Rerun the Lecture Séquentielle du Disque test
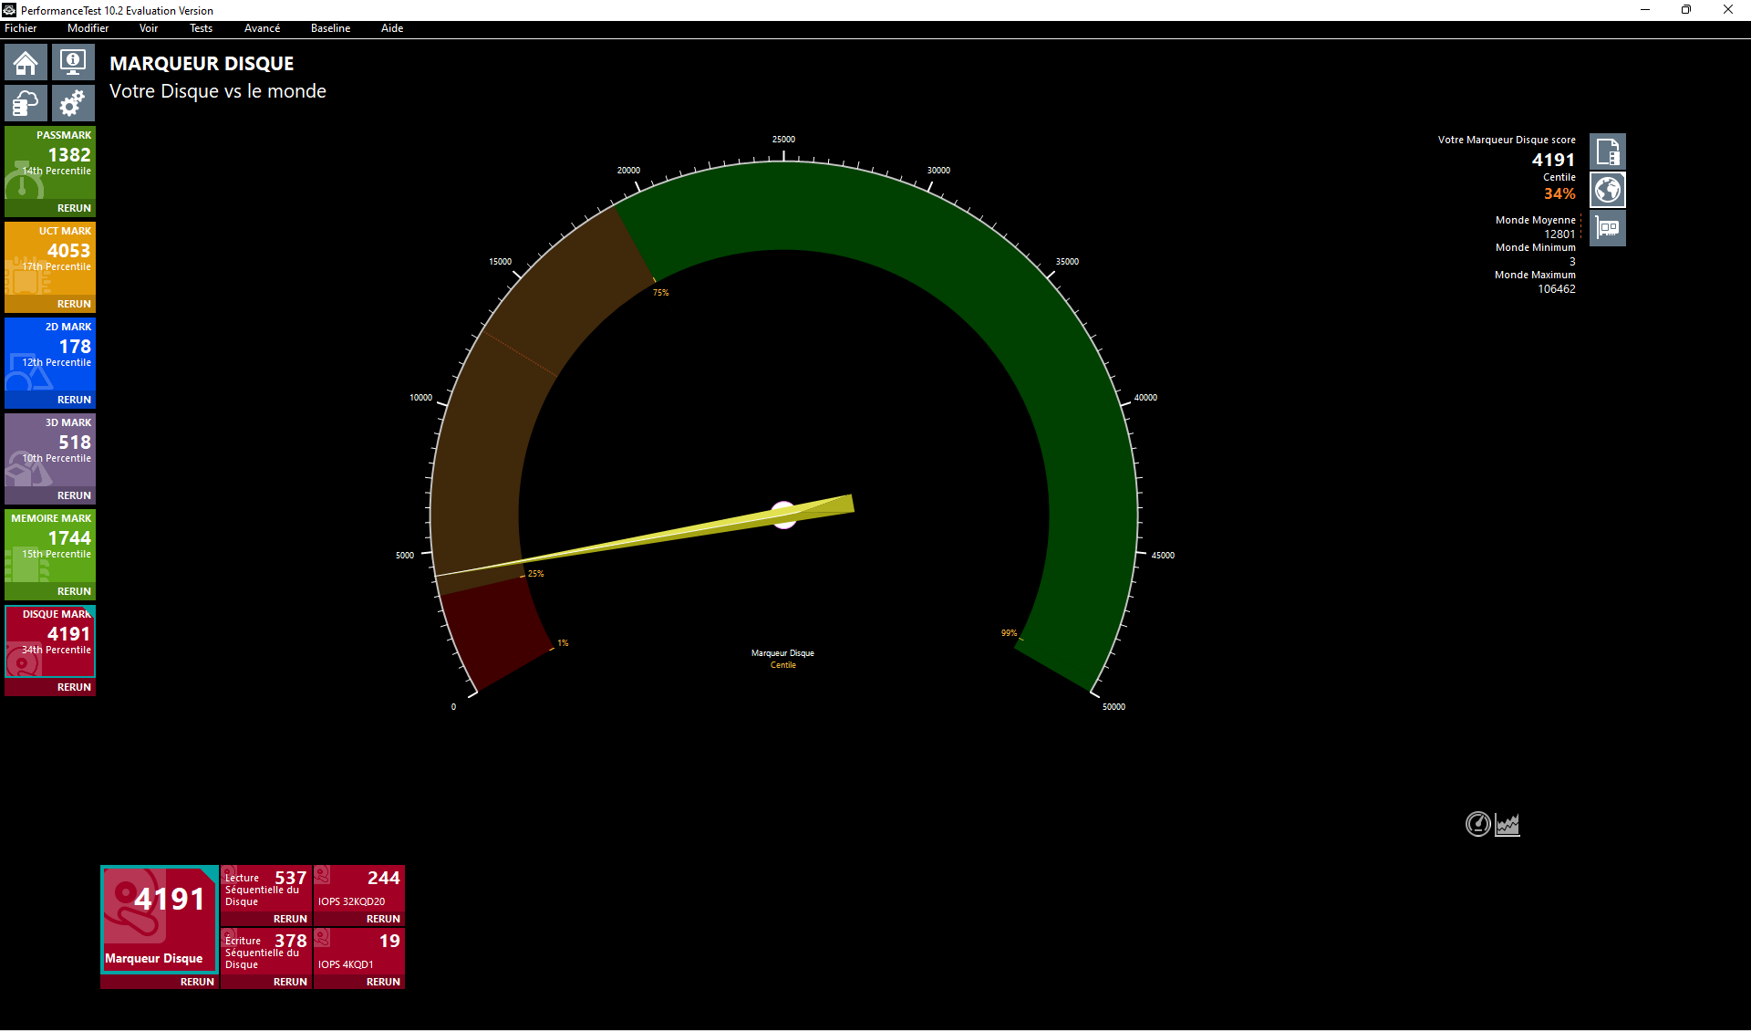Viewport: 1751px width, 1031px height. point(290,919)
